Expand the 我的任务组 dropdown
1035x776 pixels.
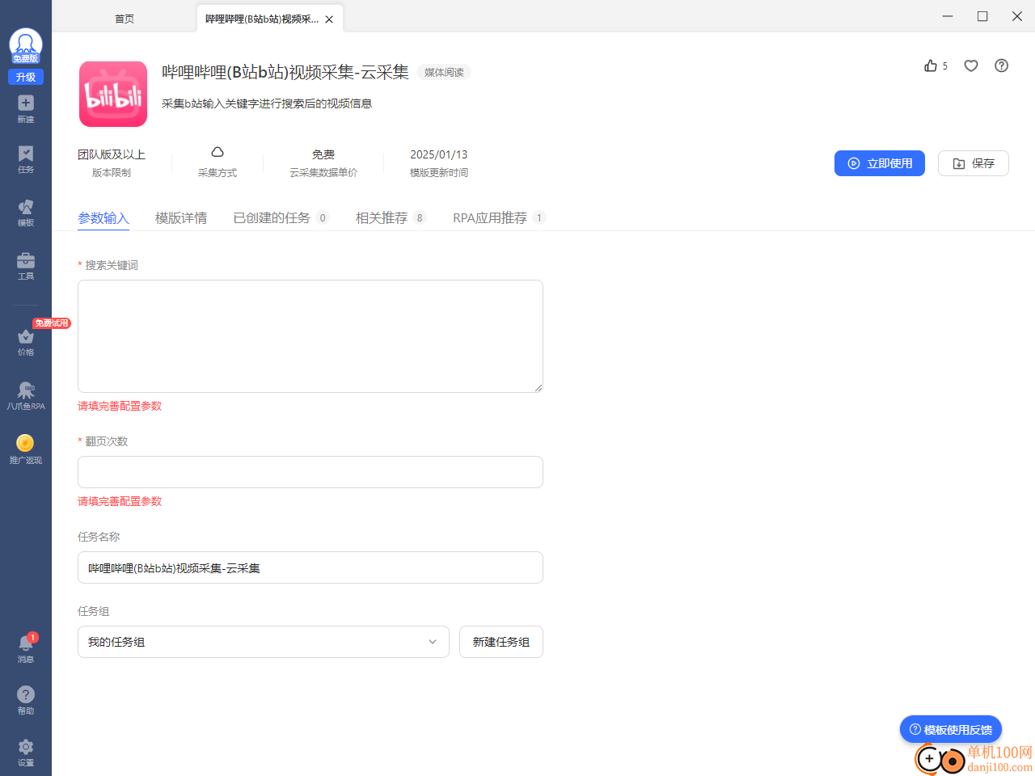(x=264, y=642)
